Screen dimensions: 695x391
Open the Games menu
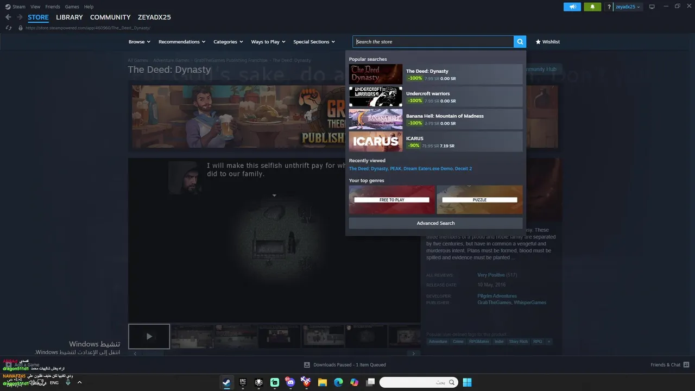pos(72,7)
